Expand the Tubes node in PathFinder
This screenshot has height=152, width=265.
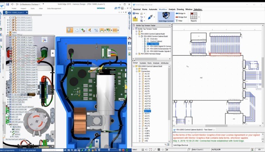click(8, 32)
